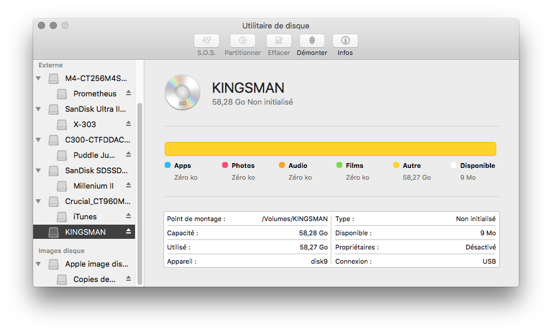Click the pink Photos legend swatch
The height and width of the screenshot is (334, 552).
[225, 165]
